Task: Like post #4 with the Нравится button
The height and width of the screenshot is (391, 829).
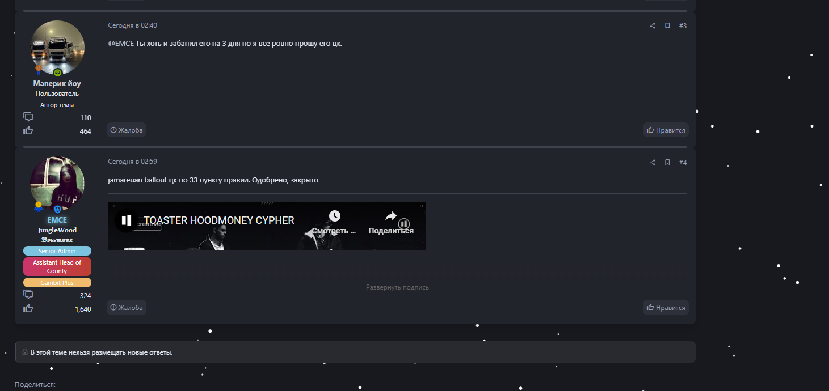Action: (x=666, y=308)
